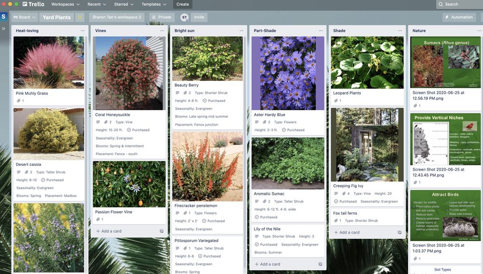Open Sharon Tan's workspace S avatar
Screen dimensions: 483x274
click(4, 16)
